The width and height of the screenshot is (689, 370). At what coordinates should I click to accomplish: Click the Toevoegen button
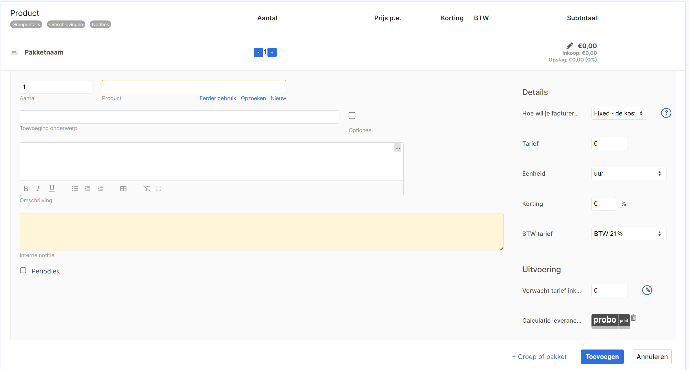602,357
